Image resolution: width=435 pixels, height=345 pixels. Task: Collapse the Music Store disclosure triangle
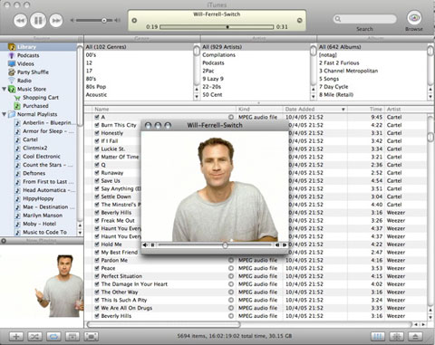pos(4,89)
